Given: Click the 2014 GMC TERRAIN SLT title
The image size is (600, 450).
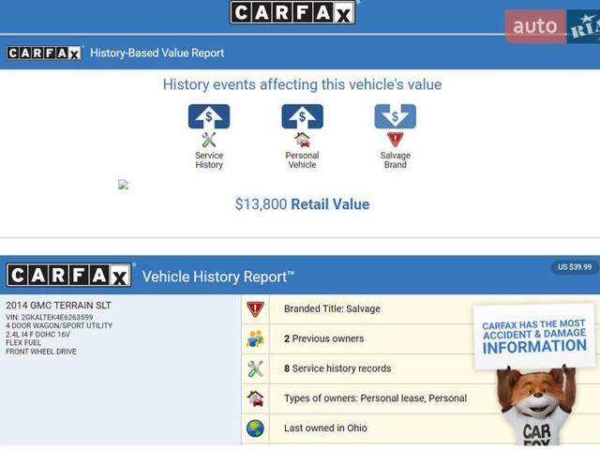Looking at the screenshot, I should click(x=58, y=306).
